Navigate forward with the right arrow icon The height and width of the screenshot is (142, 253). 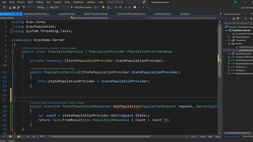34,136
